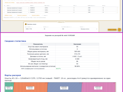Open row 1 profile dropdown Двутавр
This screenshot has width=123, height=92.
18,8
